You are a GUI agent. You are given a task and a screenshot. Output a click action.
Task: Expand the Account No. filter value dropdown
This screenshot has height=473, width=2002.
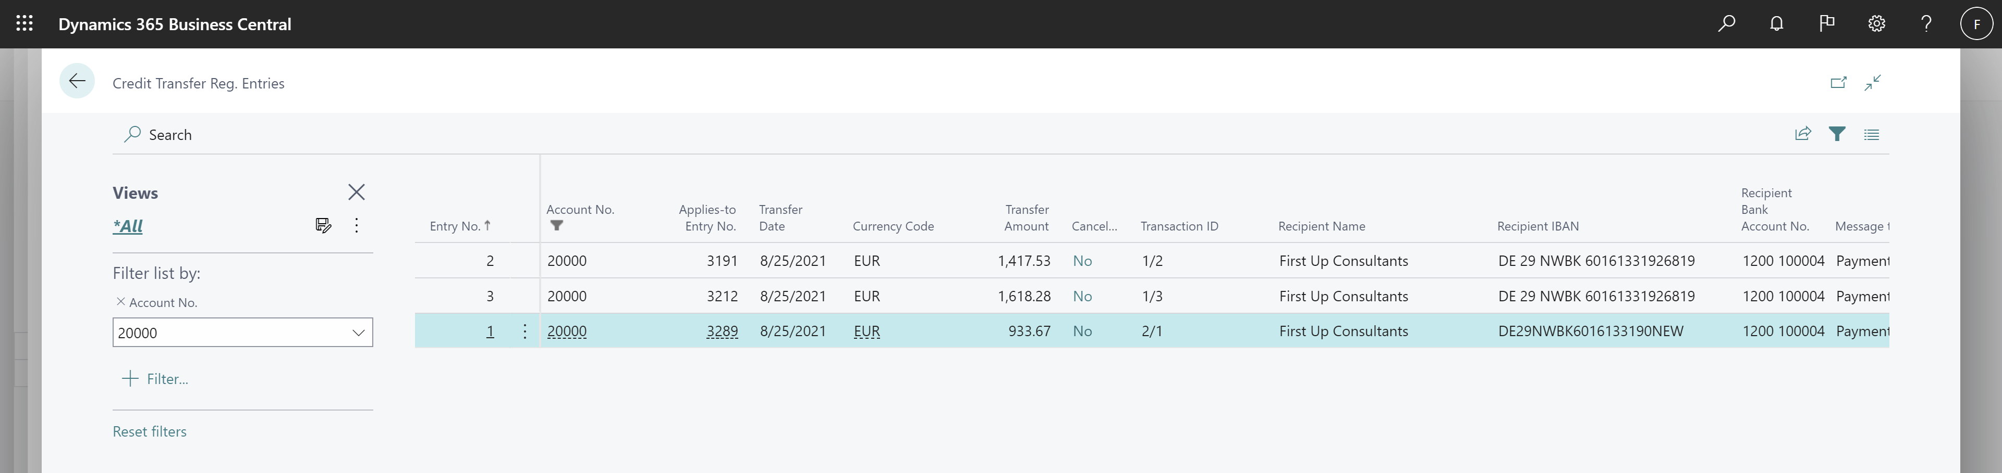[x=358, y=333]
